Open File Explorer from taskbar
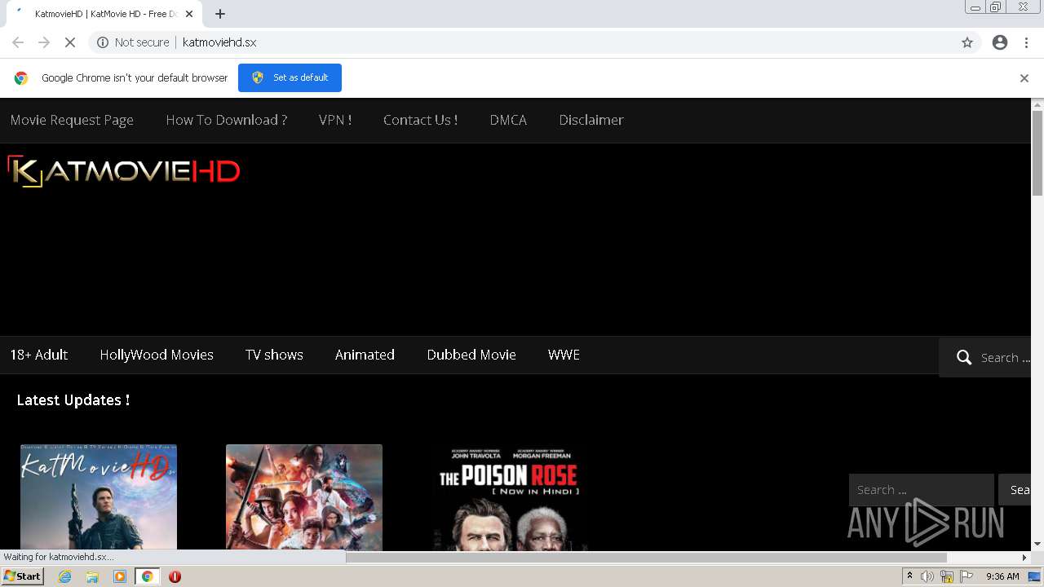 pos(92,576)
